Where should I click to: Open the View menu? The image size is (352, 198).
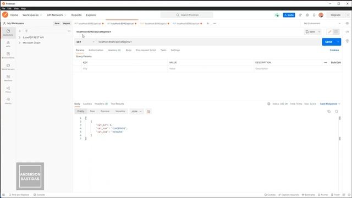pos(16,9)
